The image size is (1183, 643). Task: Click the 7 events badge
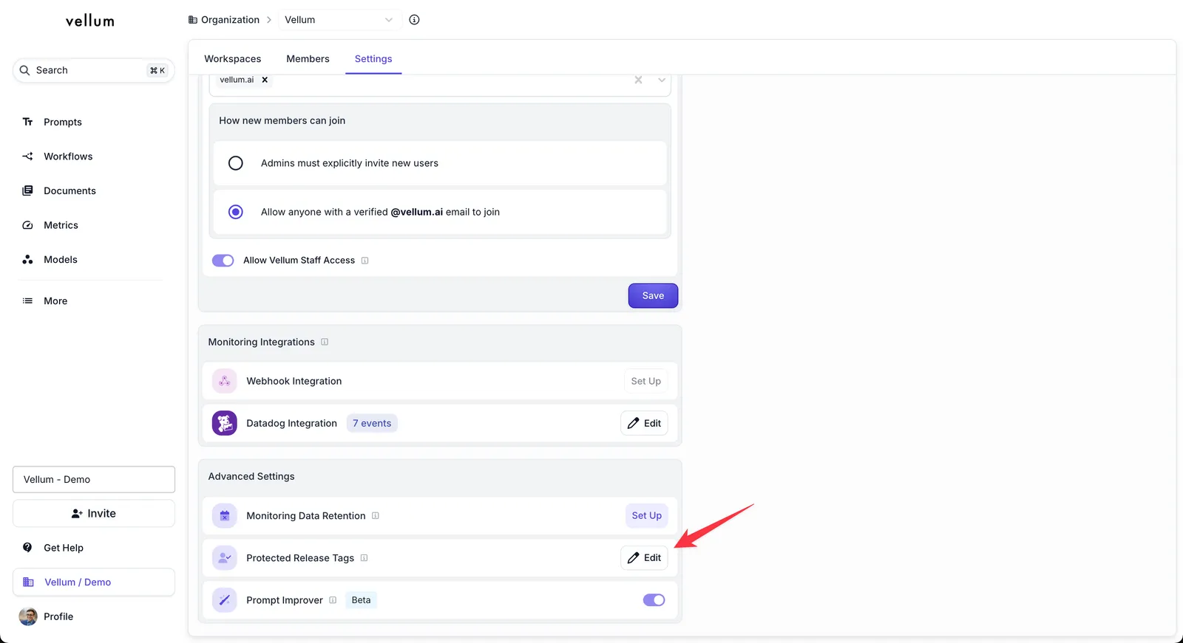(372, 424)
